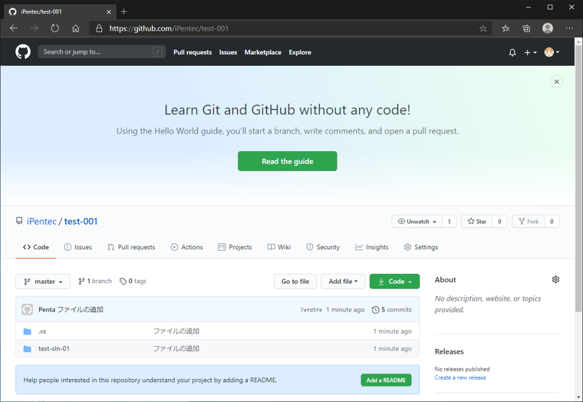
Task: View 5 commits history
Action: [391, 309]
